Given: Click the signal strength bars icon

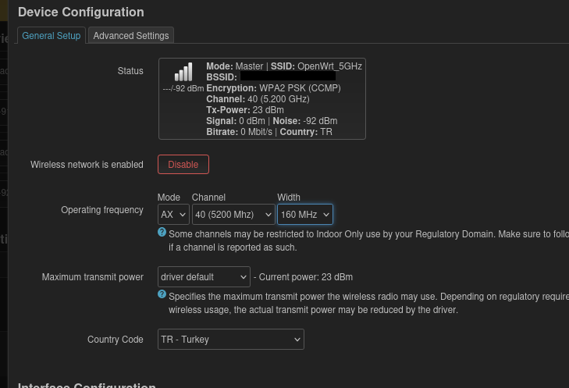Looking at the screenshot, I should click(183, 73).
